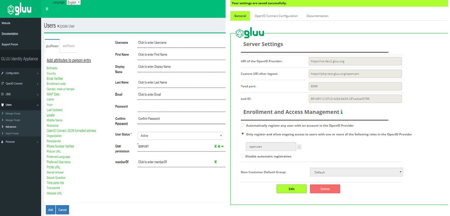Screen dimensions: 450x216
Task: Collapse the Users sidebar chevron
Action: 38,105
